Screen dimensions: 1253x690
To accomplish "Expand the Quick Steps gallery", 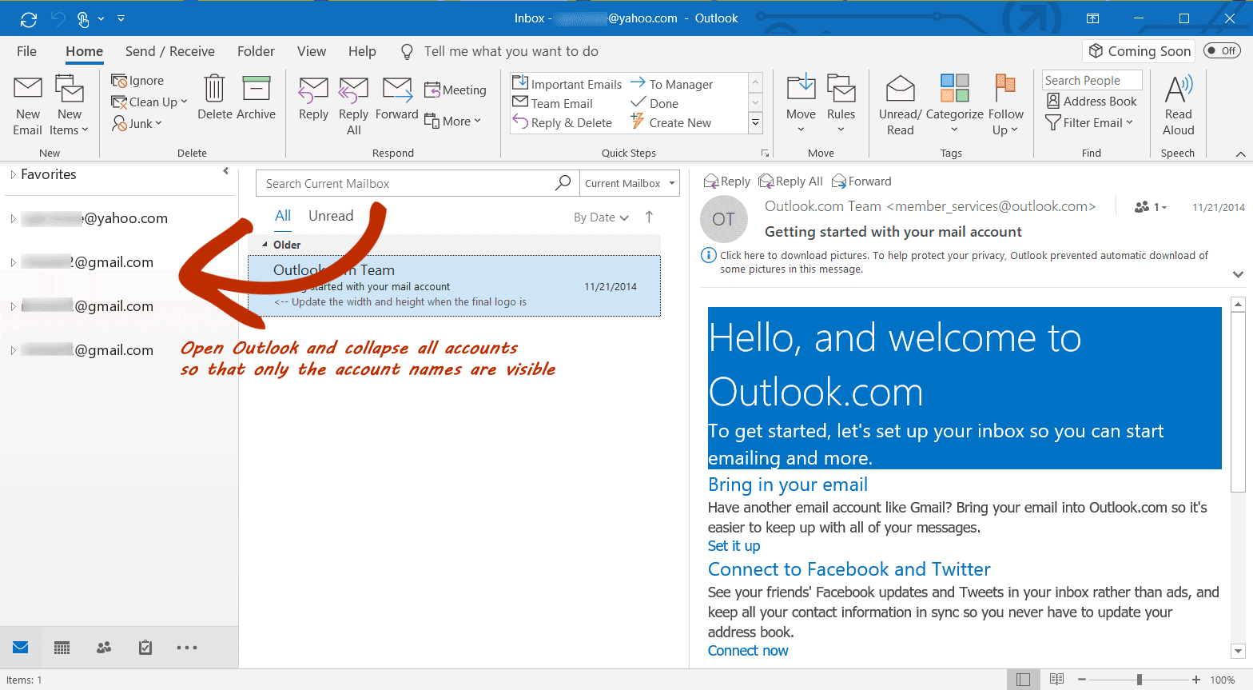I will (x=755, y=122).
